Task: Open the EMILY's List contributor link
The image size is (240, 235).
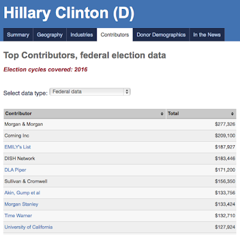Action: (x=17, y=147)
